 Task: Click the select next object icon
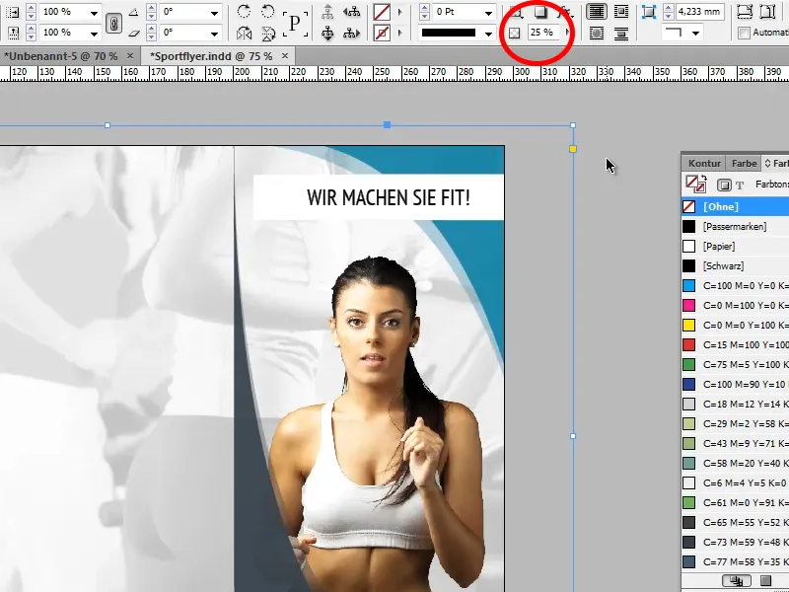351,34
